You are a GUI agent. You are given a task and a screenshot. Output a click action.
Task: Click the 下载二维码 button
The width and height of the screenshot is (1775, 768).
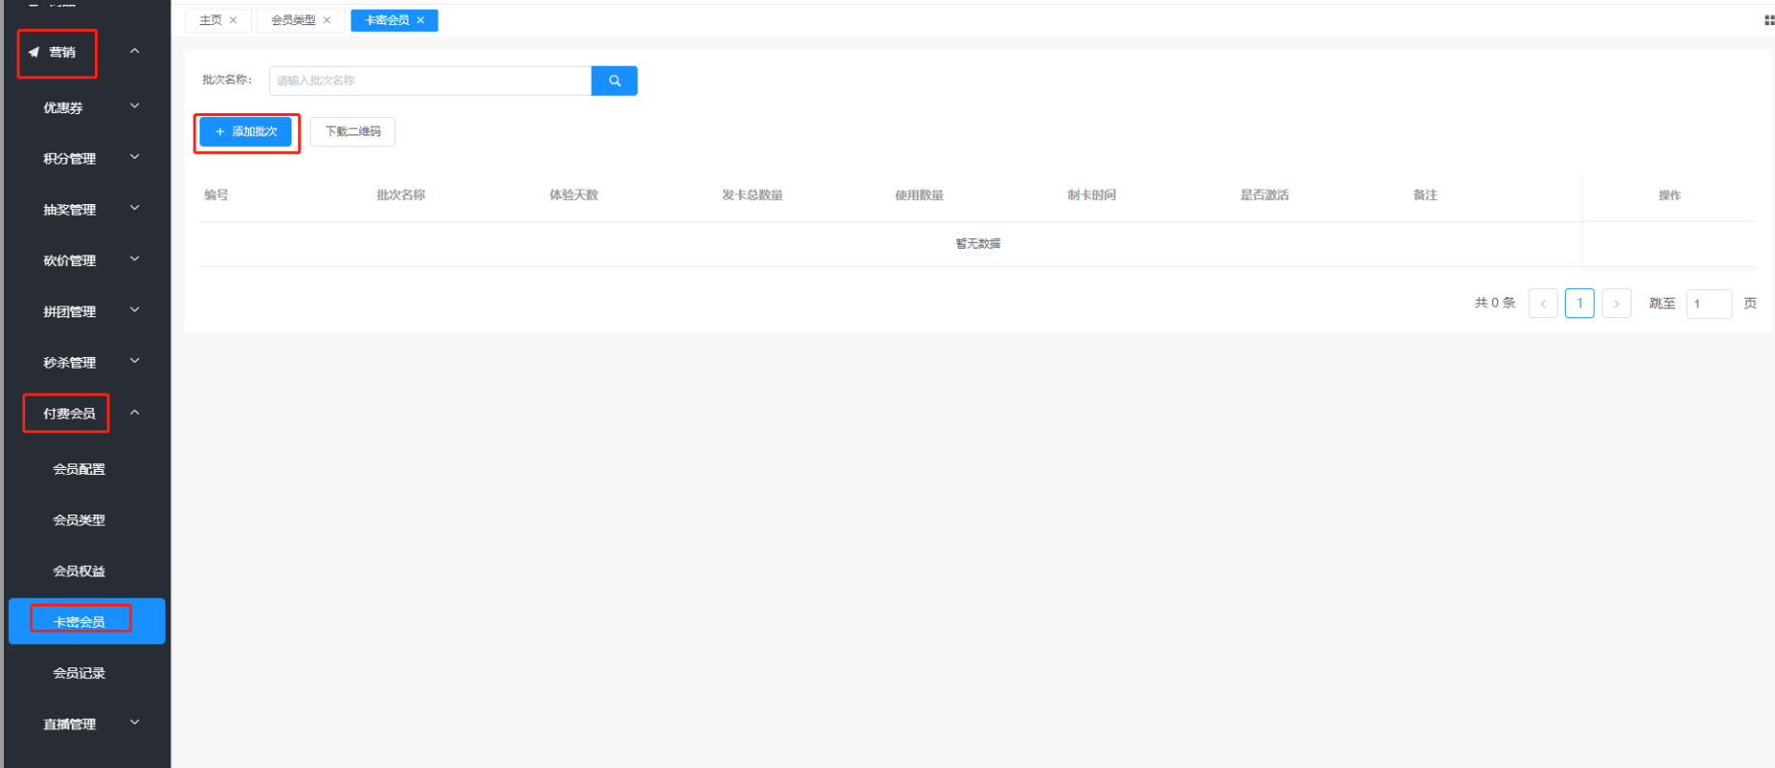[x=352, y=132]
